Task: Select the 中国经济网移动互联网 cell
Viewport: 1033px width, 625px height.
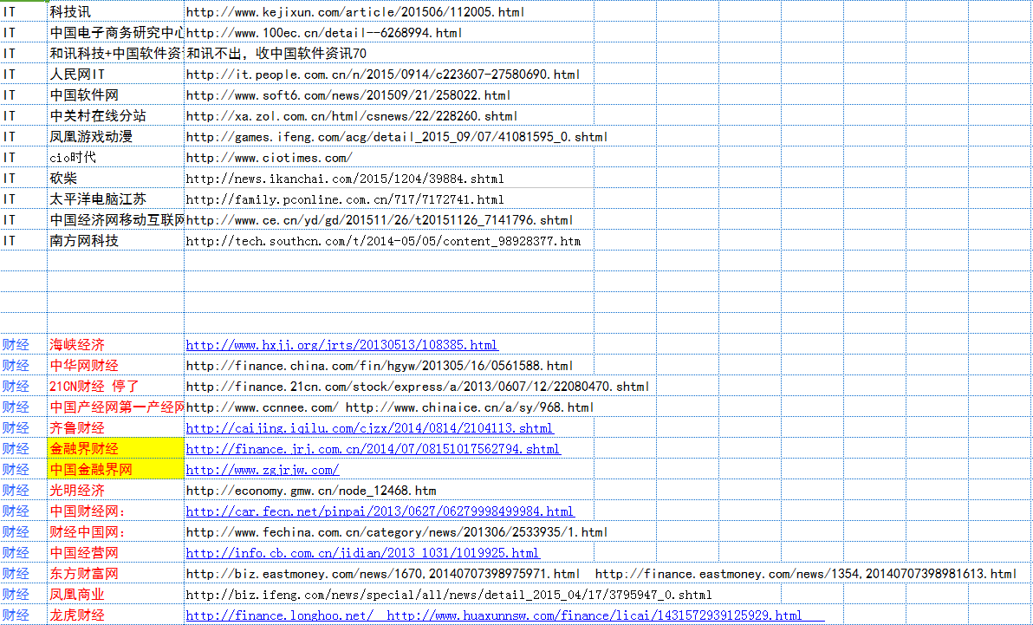Action: click(x=116, y=219)
